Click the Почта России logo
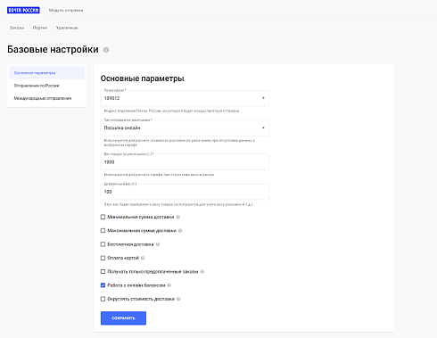Screen dimensions: 437x338 click(23, 10)
